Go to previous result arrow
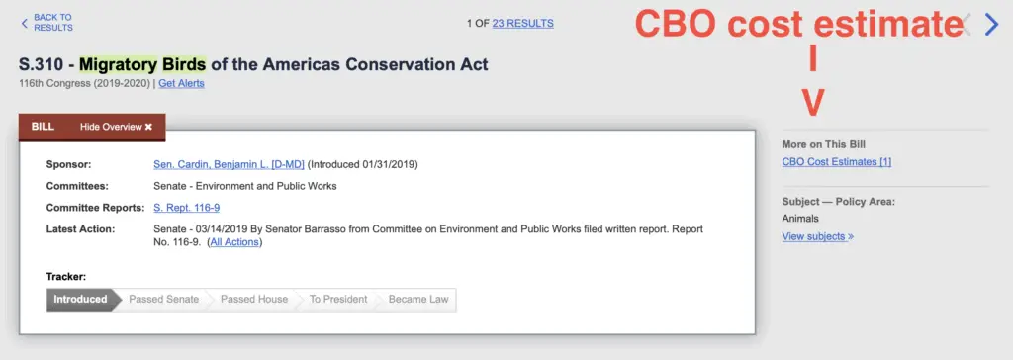This screenshot has width=1013, height=360. [x=967, y=25]
